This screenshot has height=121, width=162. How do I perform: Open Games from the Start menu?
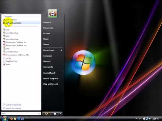[x=46, y=44]
